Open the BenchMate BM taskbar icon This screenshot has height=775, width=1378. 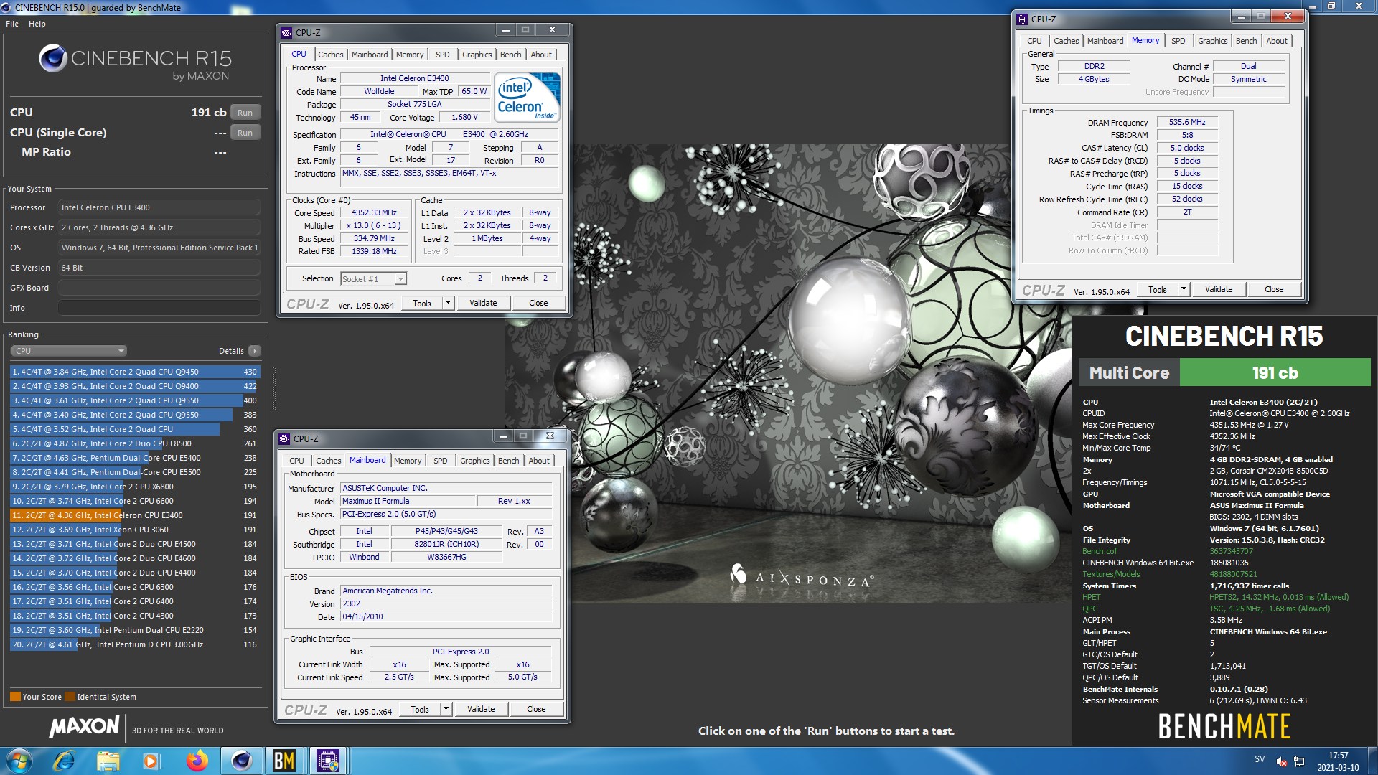(x=284, y=761)
